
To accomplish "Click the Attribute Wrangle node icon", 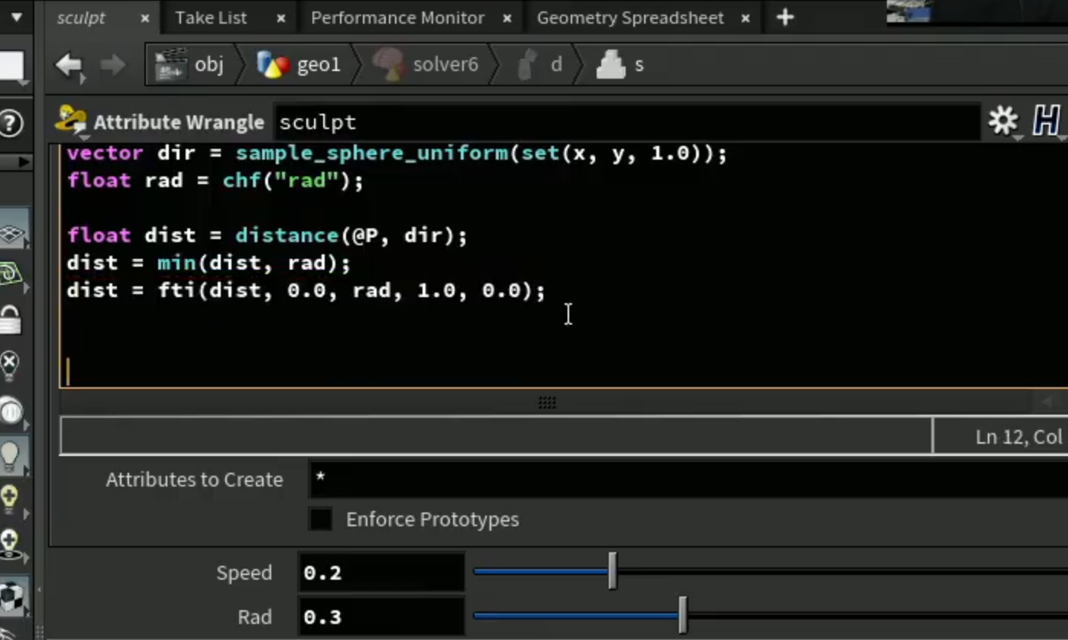I will coord(71,121).
